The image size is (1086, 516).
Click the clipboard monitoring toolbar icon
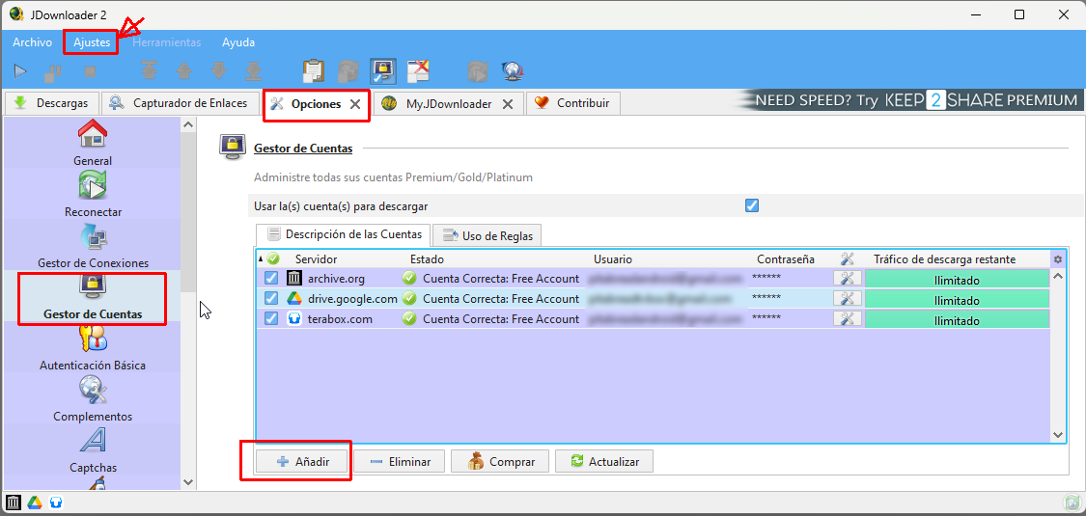click(313, 71)
